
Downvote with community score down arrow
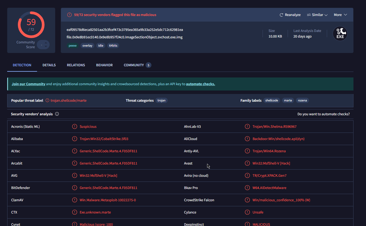pyautogui.click(x=46, y=47)
